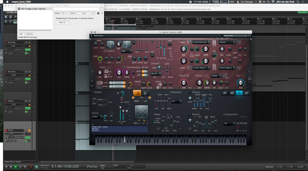Toggle Filter 1 adapt radio light
308x171 pixels.
click(179, 42)
